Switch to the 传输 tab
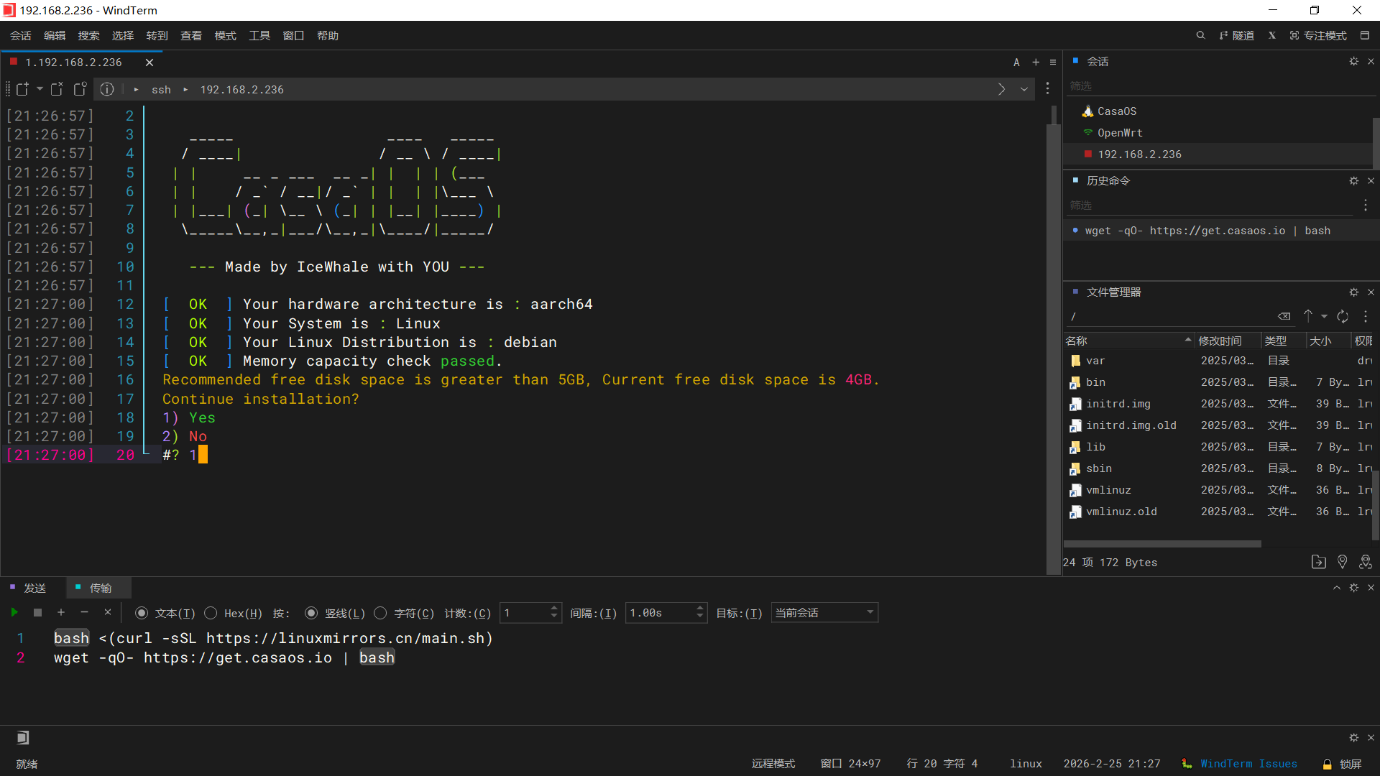 pyautogui.click(x=99, y=588)
